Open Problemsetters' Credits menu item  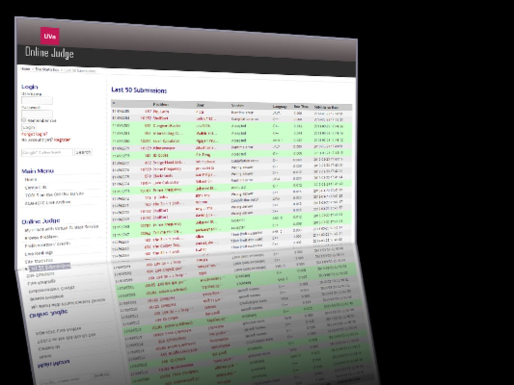[48, 245]
